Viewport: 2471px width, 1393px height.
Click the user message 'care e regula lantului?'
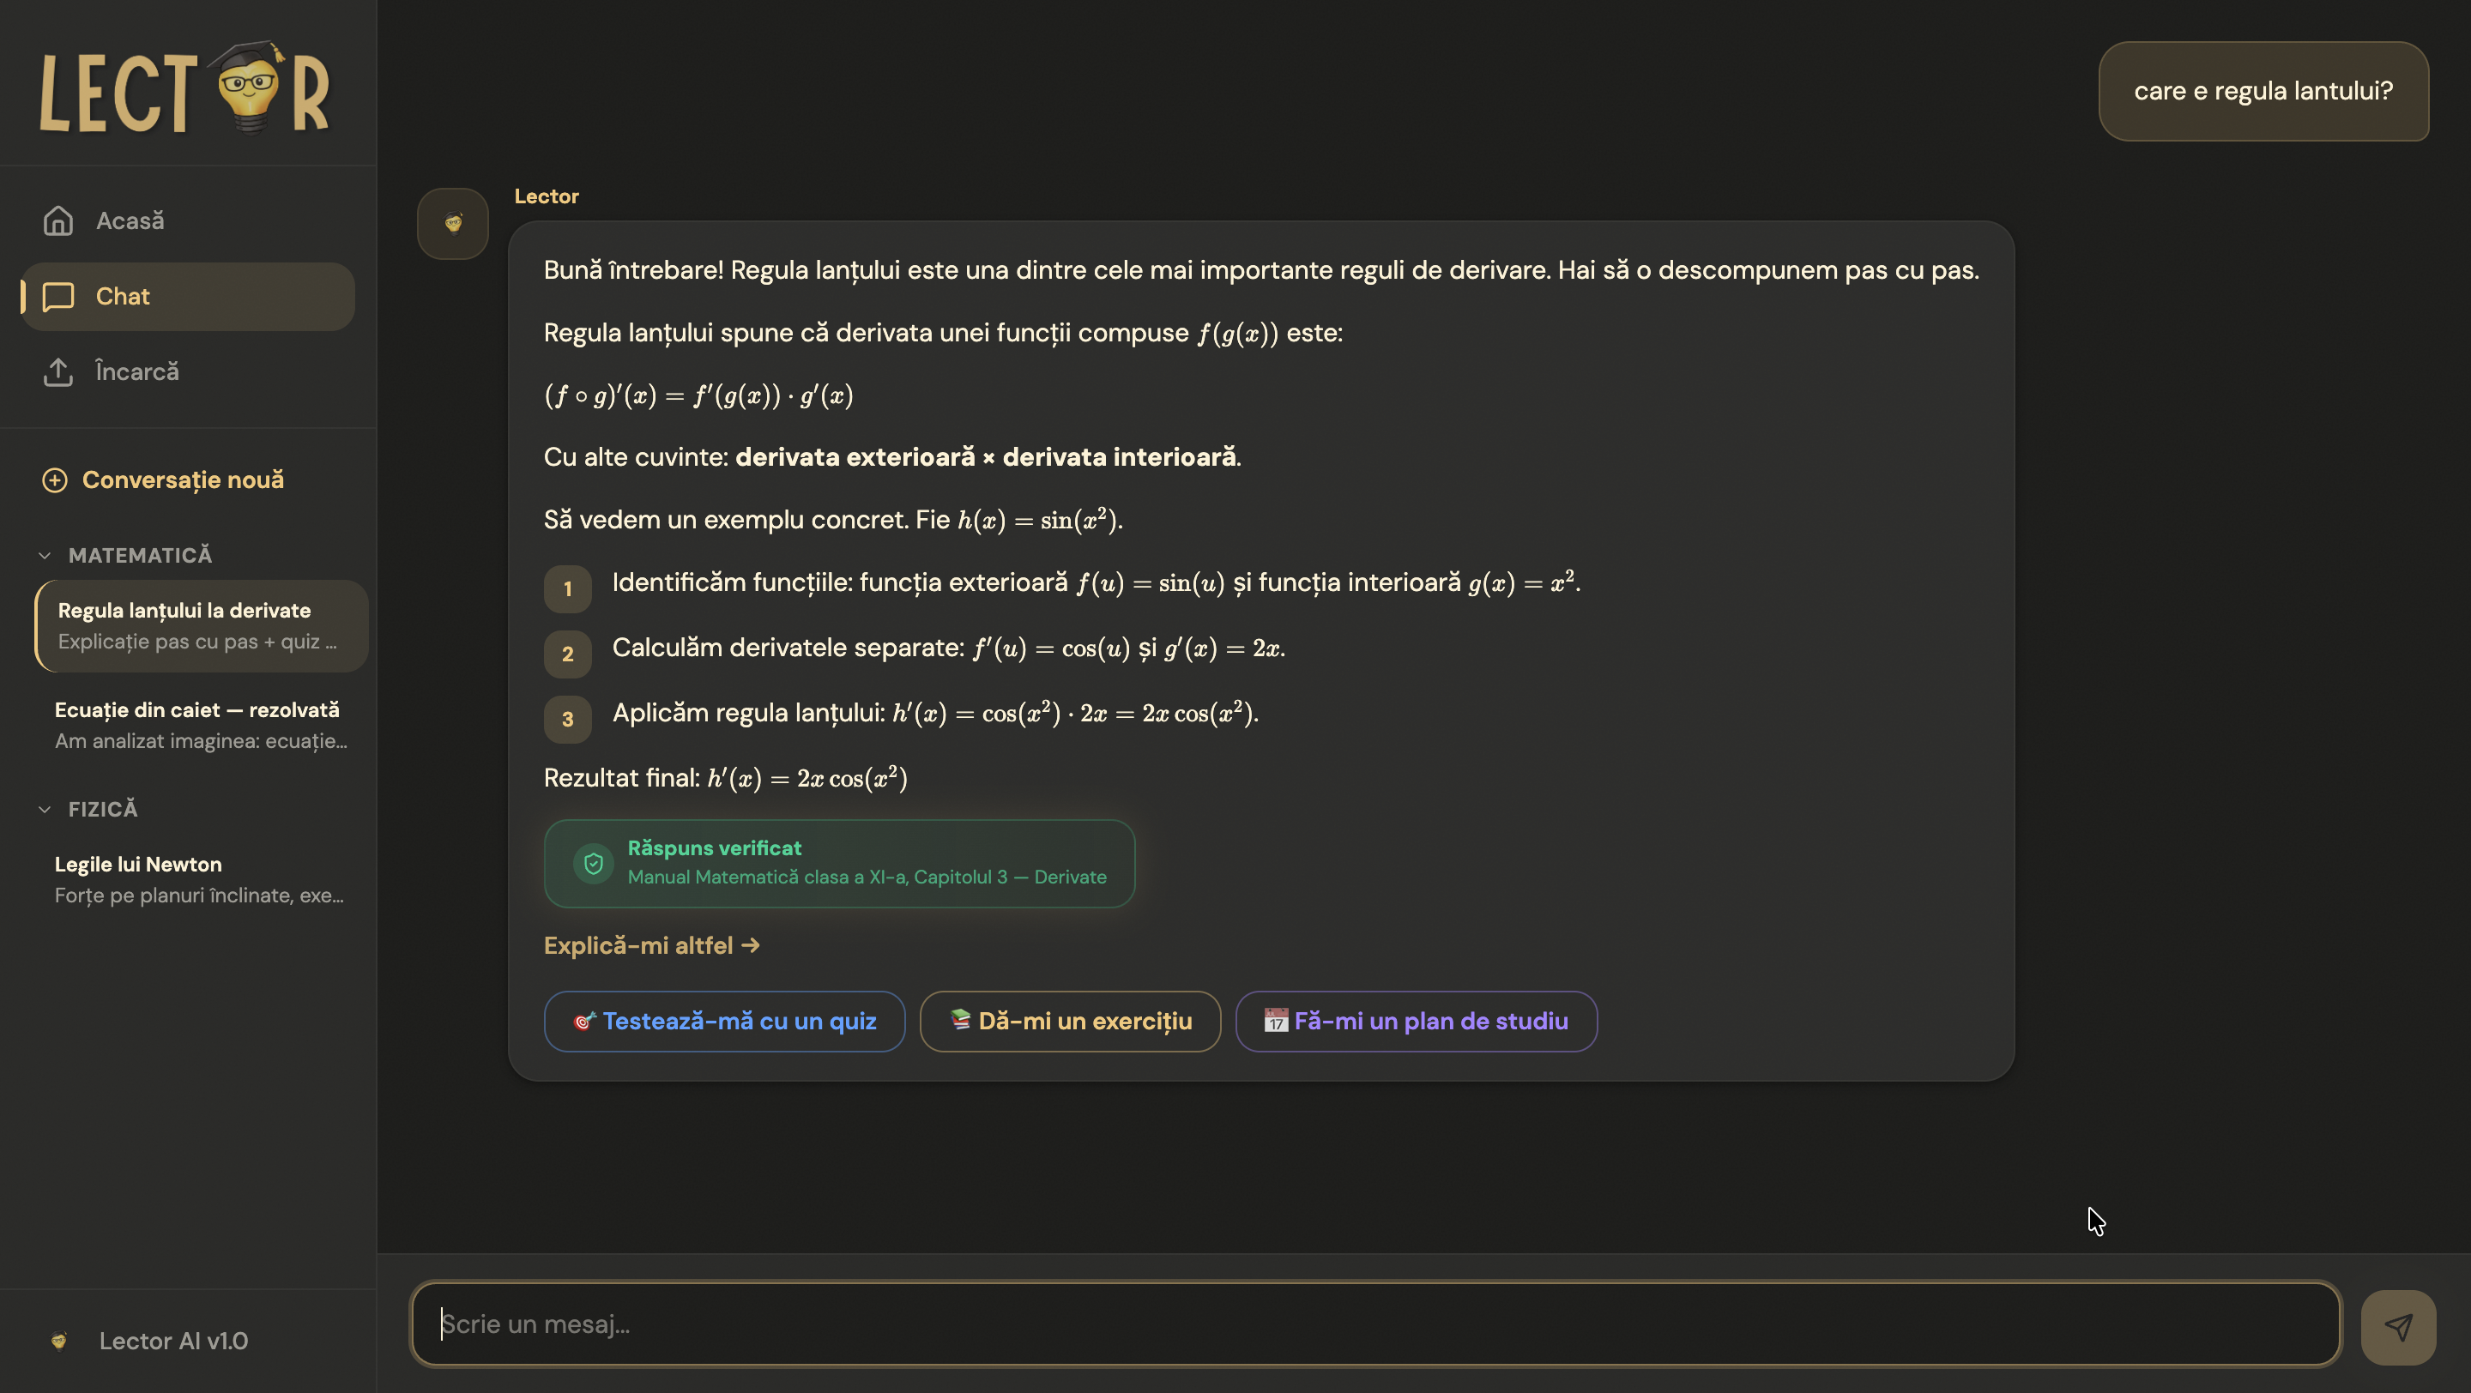(x=2263, y=91)
